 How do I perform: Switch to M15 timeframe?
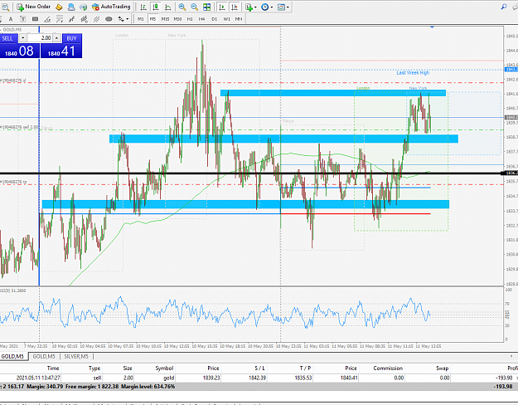pyautogui.click(x=165, y=19)
